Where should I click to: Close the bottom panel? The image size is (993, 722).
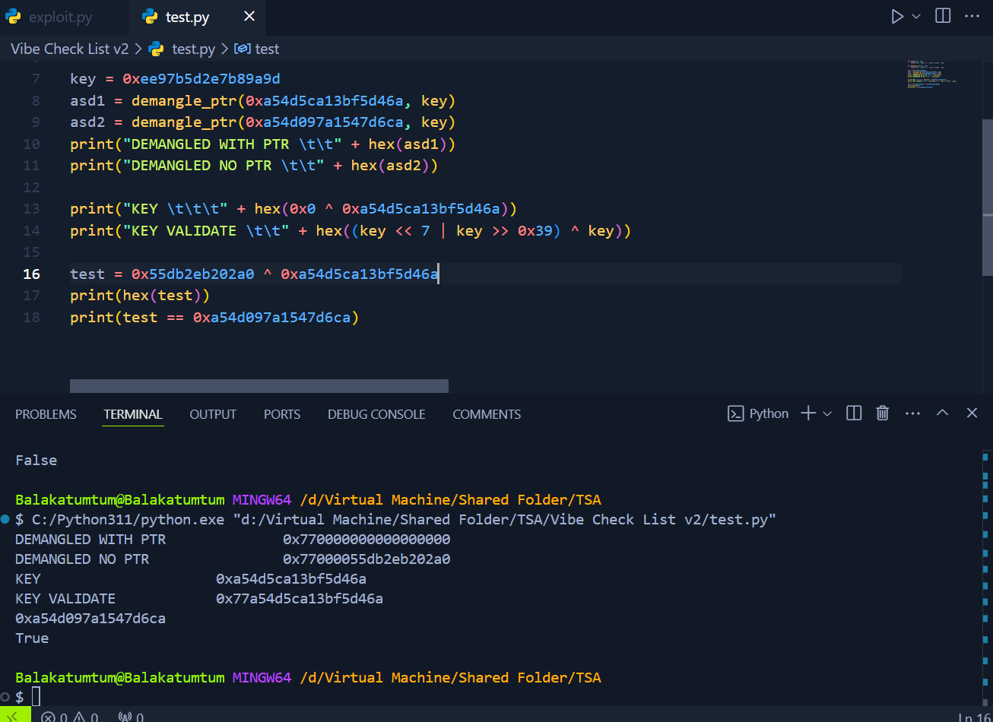972,413
